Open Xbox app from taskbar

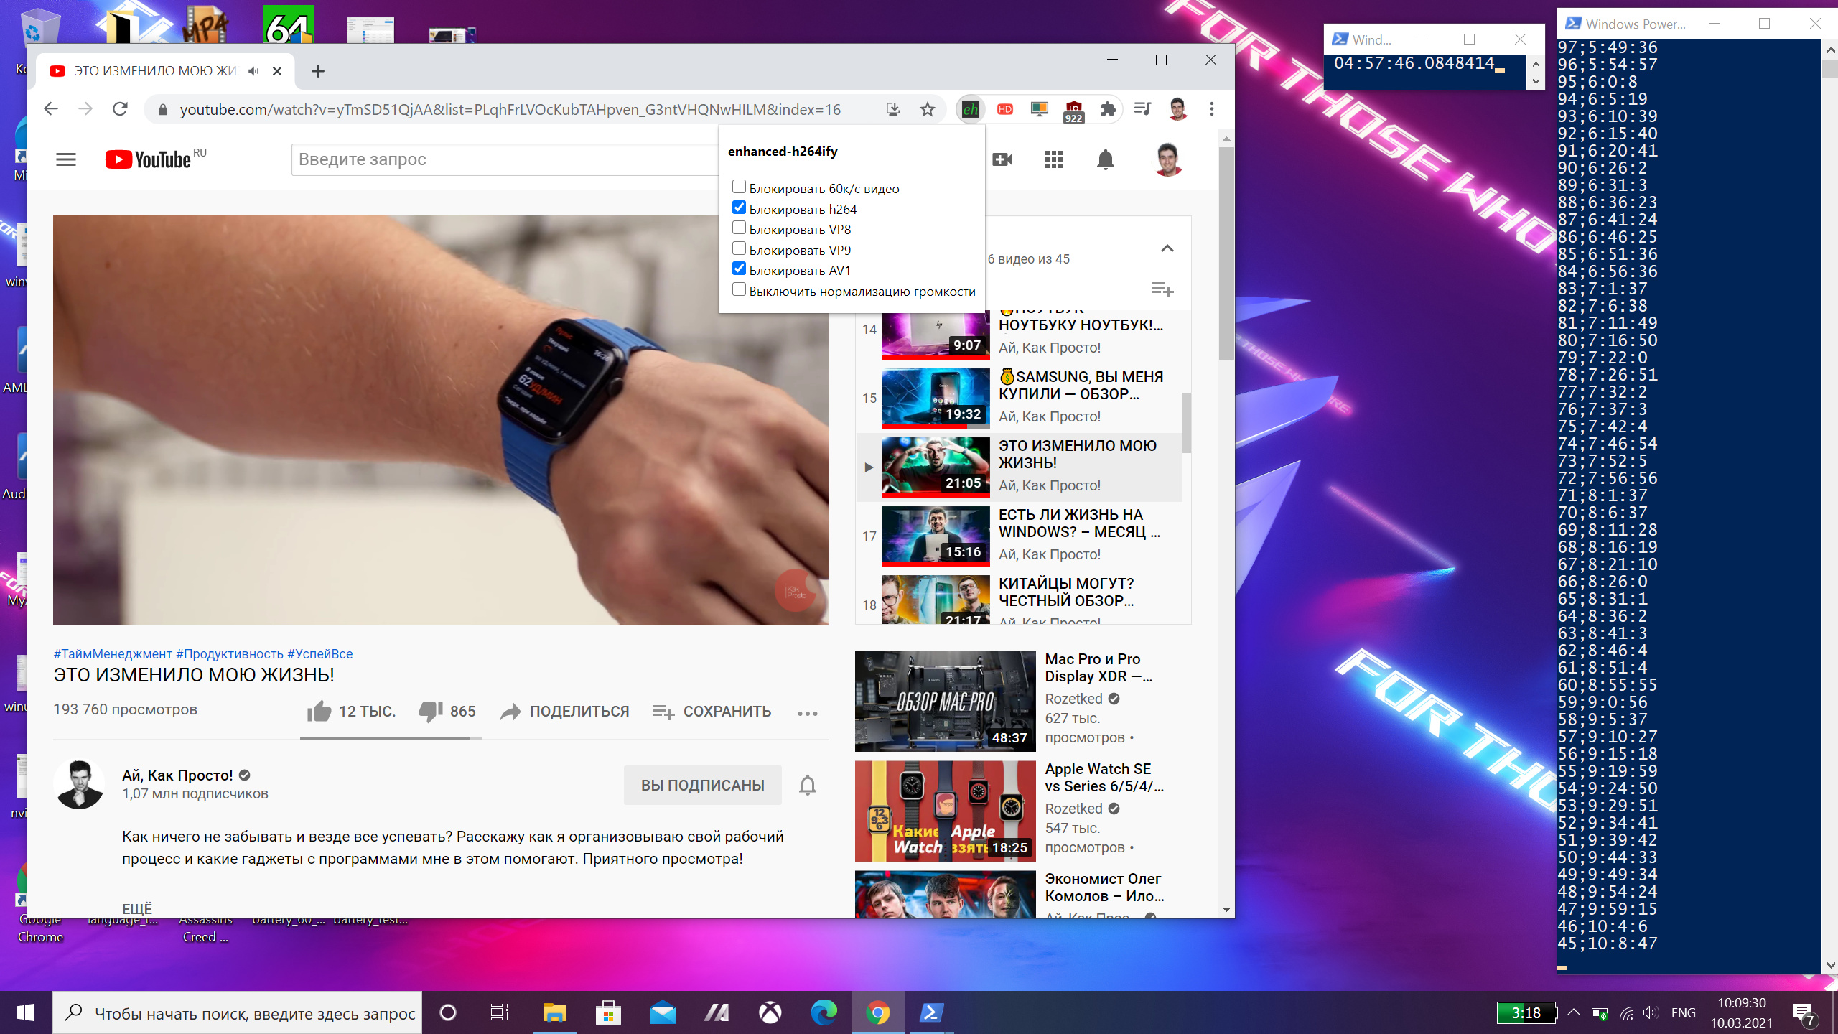pyautogui.click(x=770, y=1013)
